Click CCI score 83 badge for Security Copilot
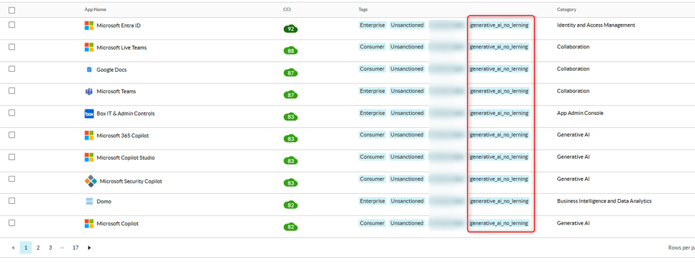The height and width of the screenshot is (262, 695). pyautogui.click(x=291, y=182)
